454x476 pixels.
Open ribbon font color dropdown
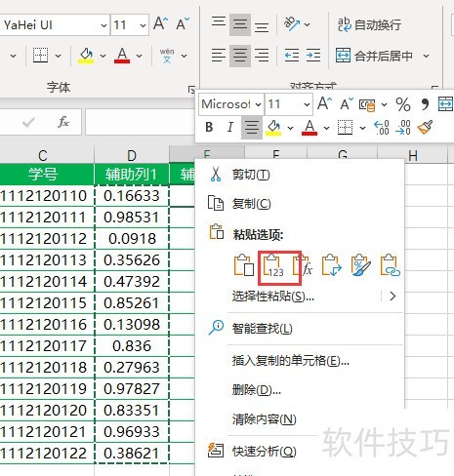[x=139, y=56]
